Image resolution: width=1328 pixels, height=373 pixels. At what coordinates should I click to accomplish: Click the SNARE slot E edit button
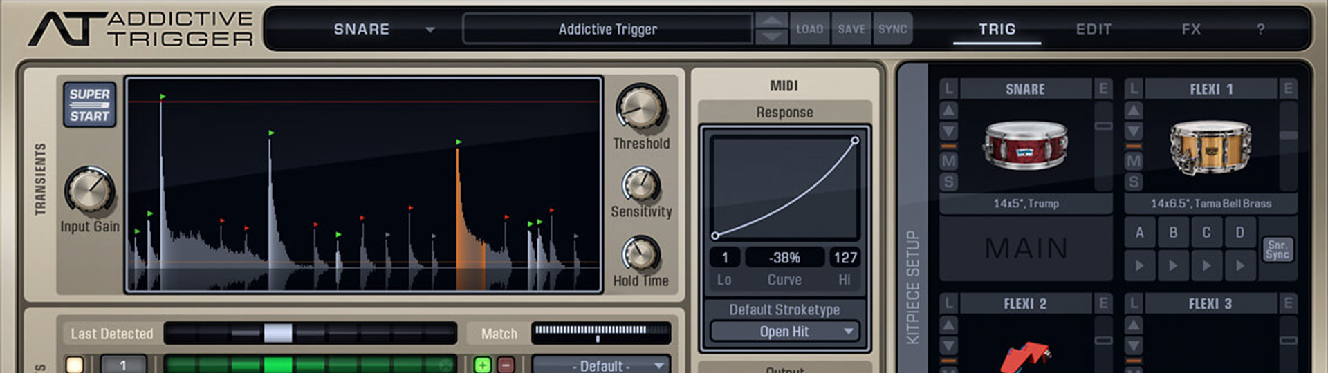(x=1103, y=88)
